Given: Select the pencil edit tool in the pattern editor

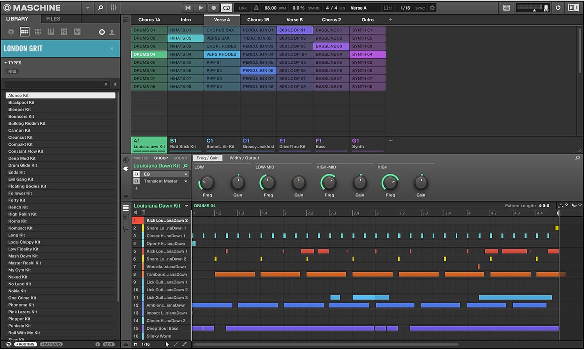Looking at the screenshot, I should pos(176,345).
